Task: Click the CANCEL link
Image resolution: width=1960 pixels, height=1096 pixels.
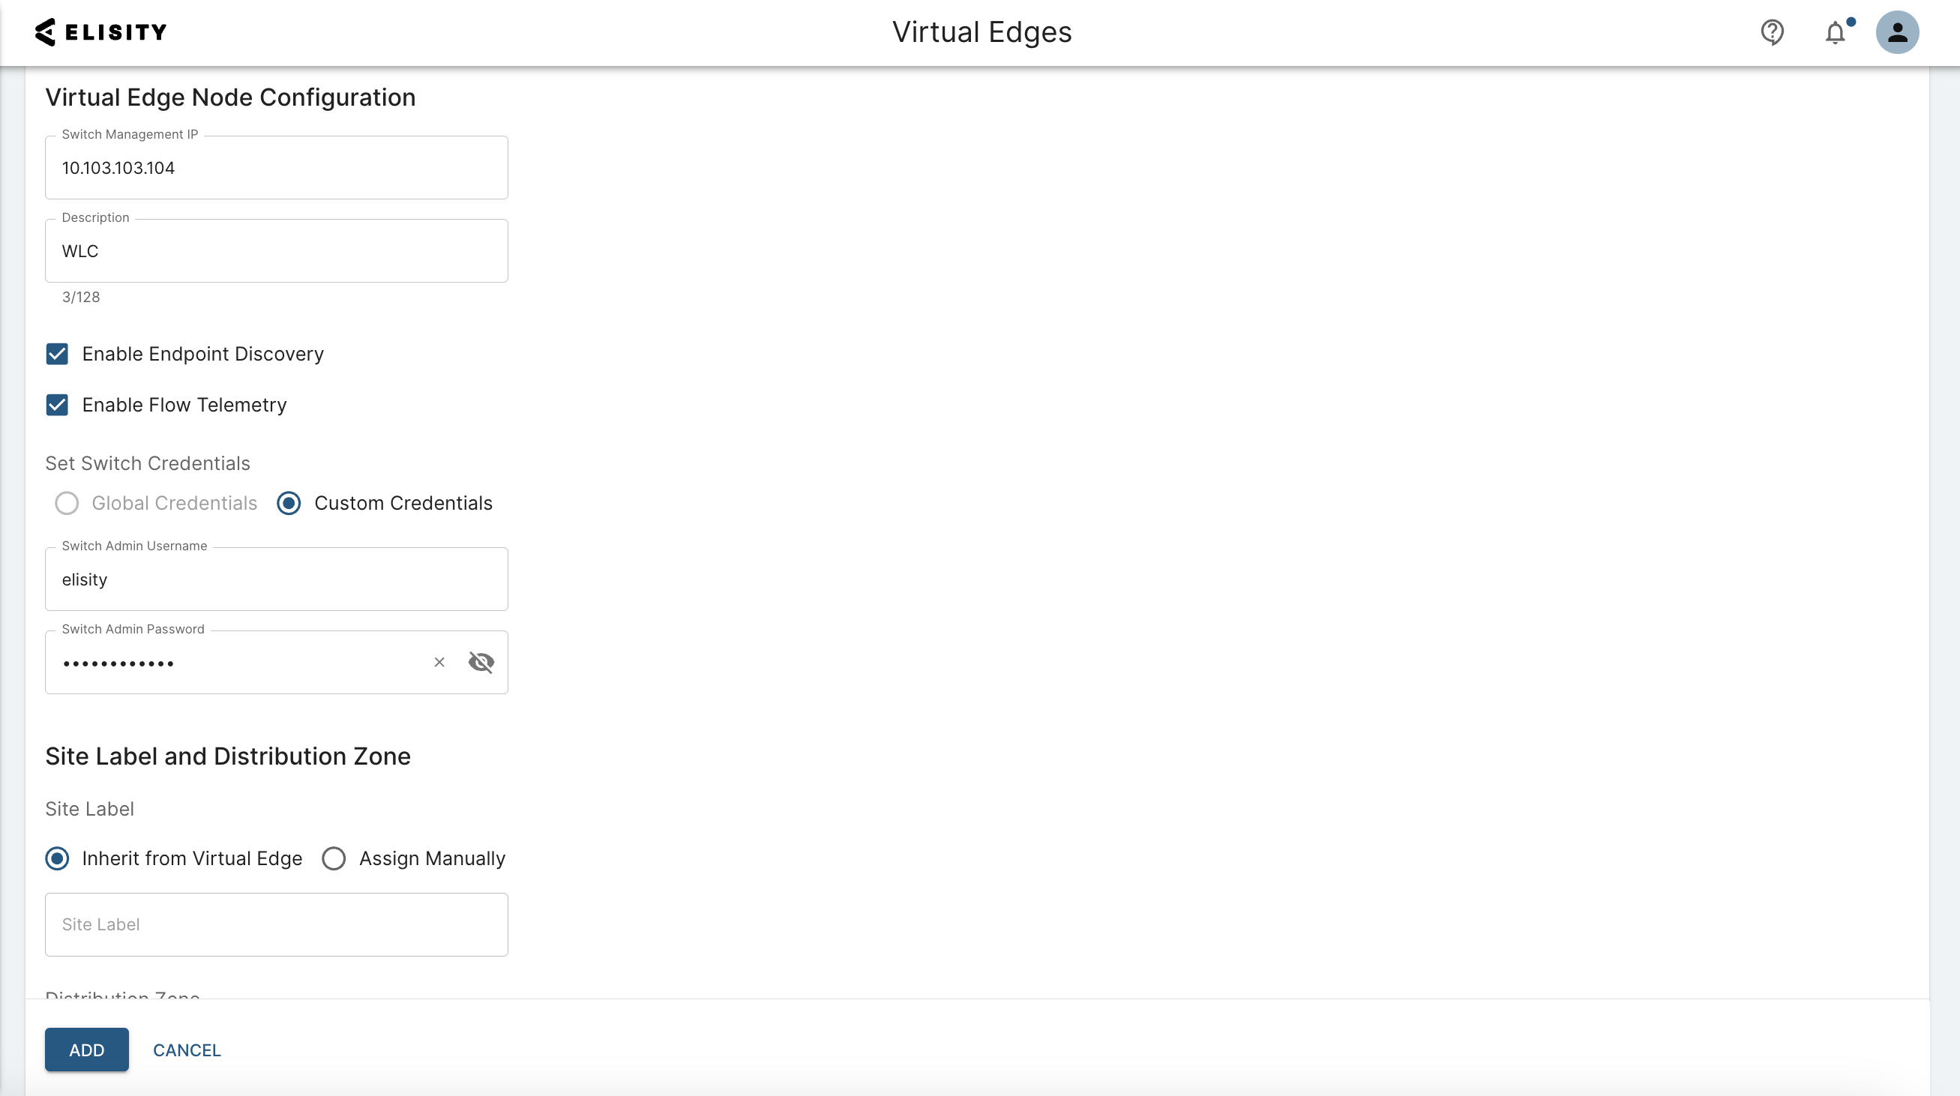Action: (187, 1050)
